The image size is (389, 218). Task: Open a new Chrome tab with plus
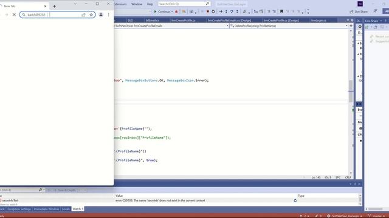(x=54, y=6)
